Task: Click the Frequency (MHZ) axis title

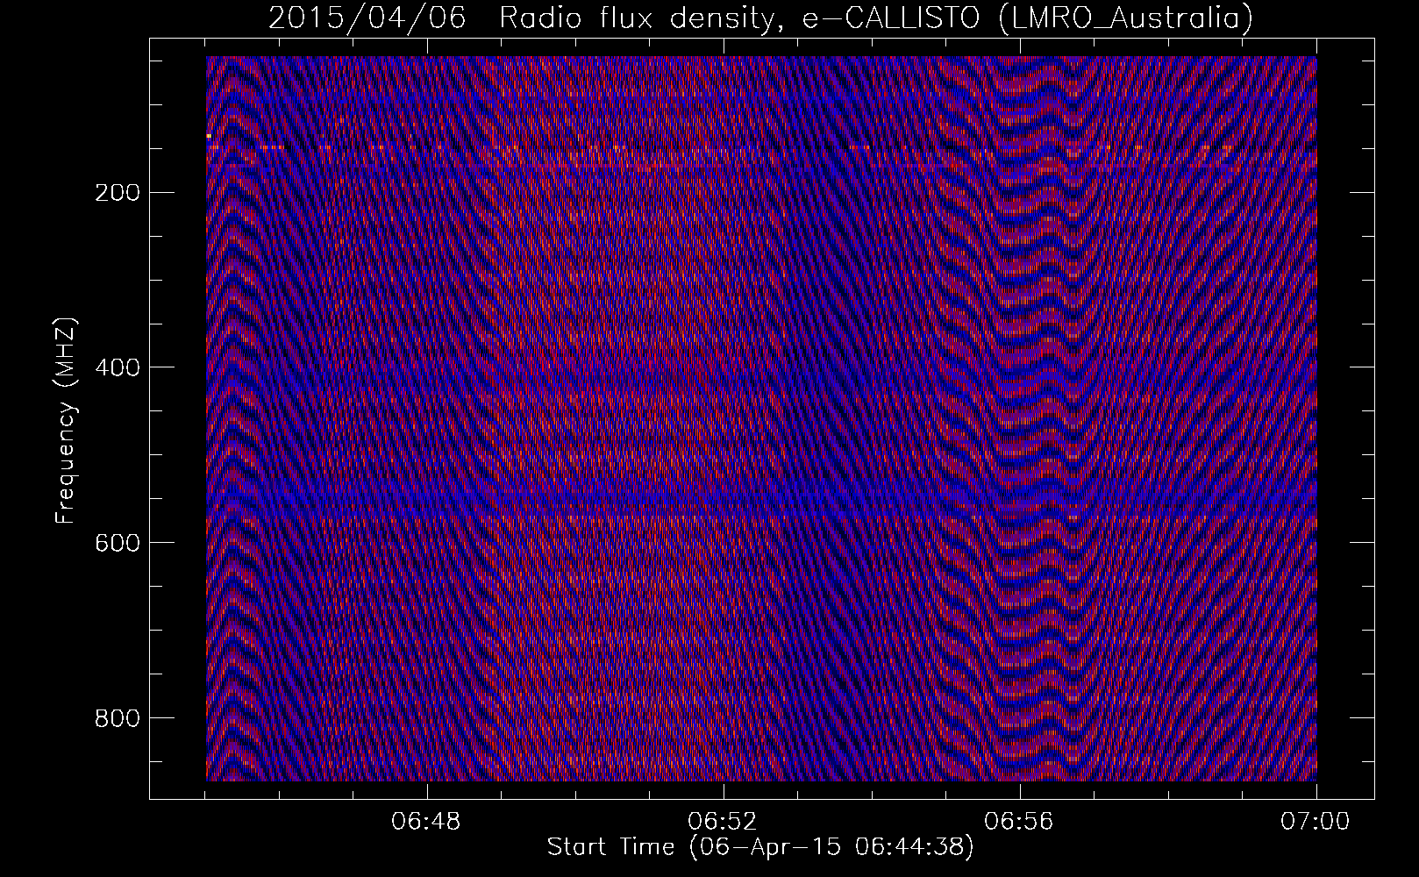Action: click(x=67, y=420)
